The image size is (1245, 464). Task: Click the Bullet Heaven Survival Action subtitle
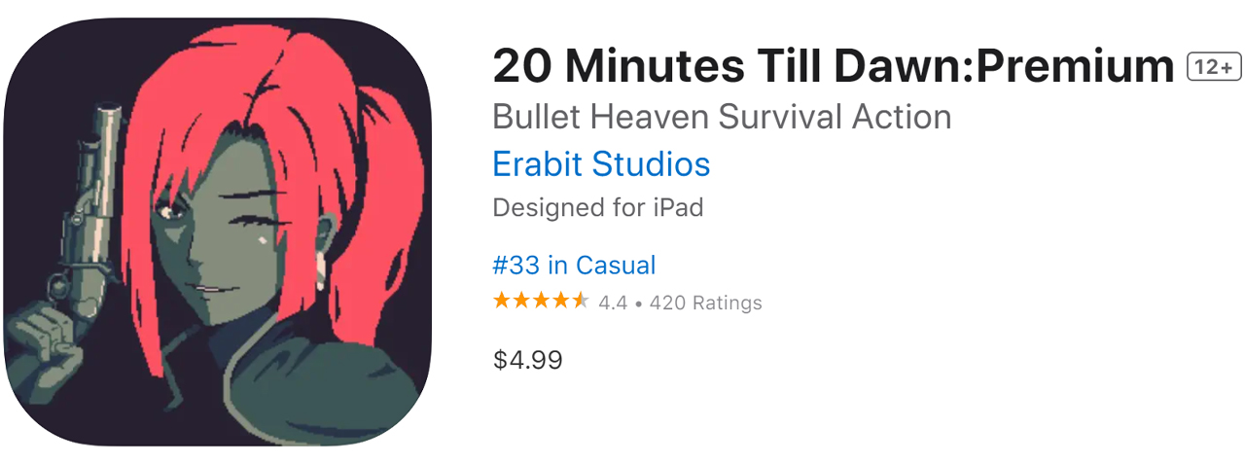tap(722, 117)
